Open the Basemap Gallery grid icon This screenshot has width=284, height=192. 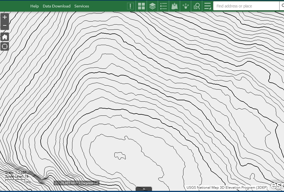[x=141, y=6]
